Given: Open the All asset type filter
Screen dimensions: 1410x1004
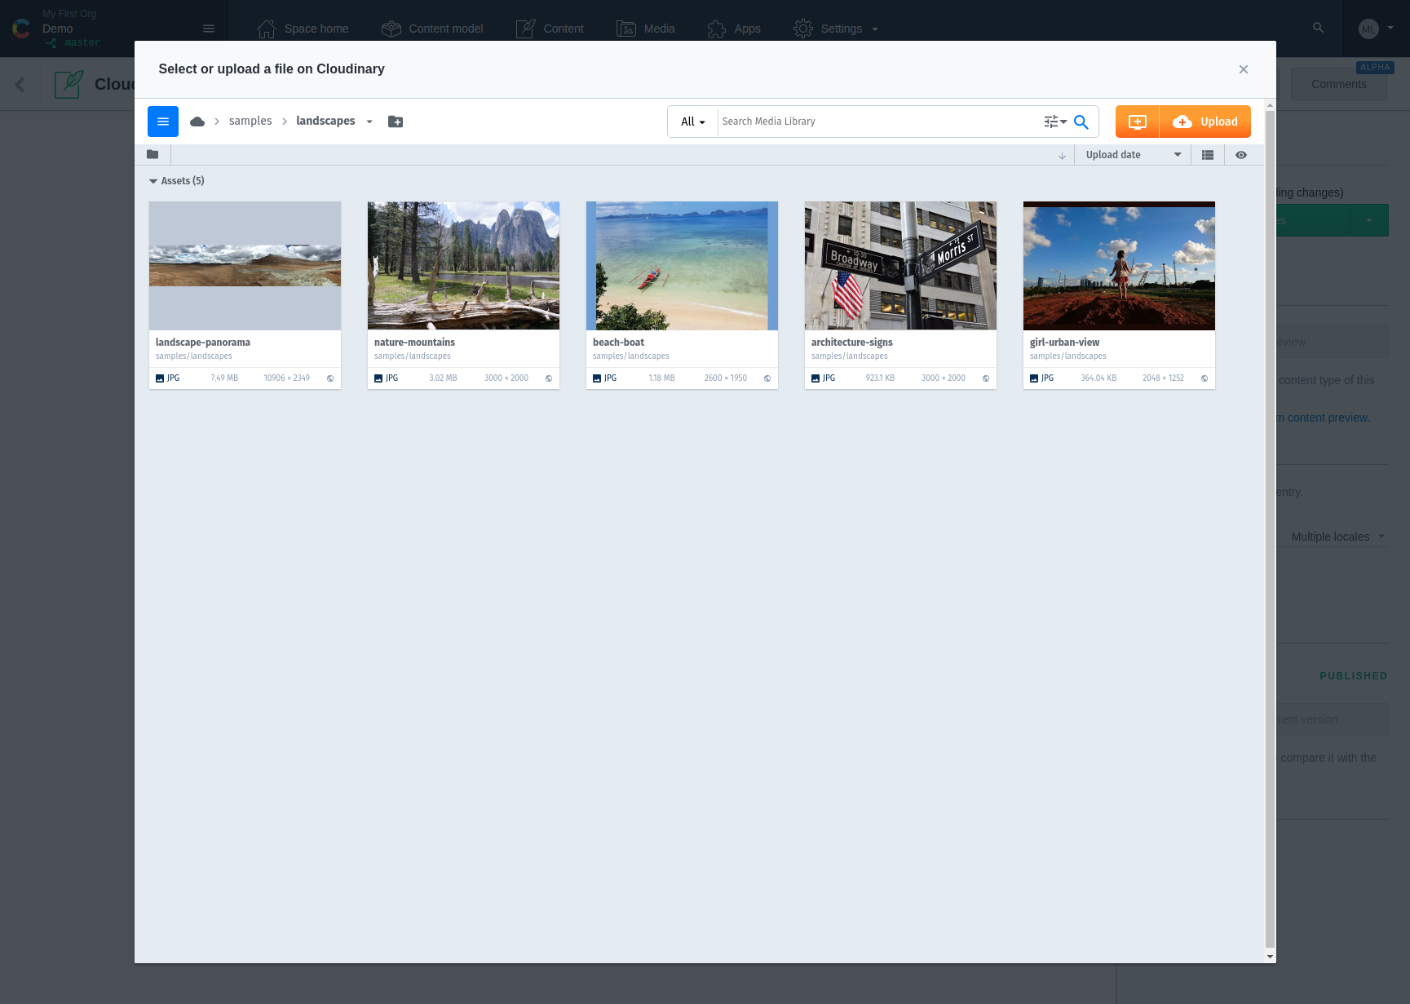Looking at the screenshot, I should click(x=693, y=122).
